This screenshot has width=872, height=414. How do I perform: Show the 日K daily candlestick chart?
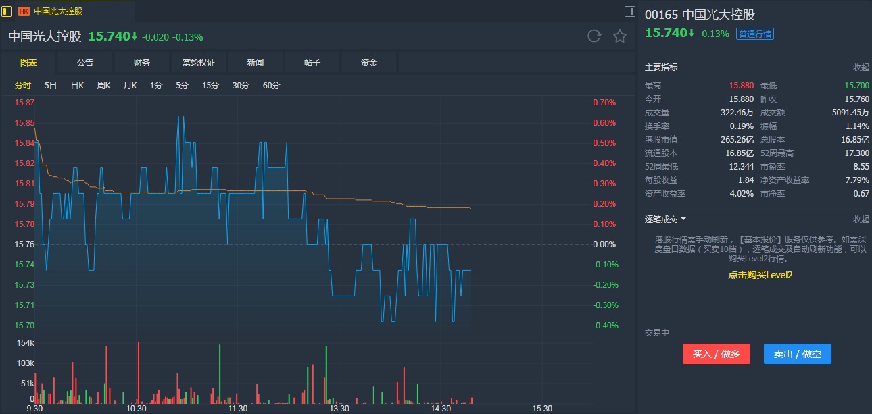pyautogui.click(x=77, y=86)
